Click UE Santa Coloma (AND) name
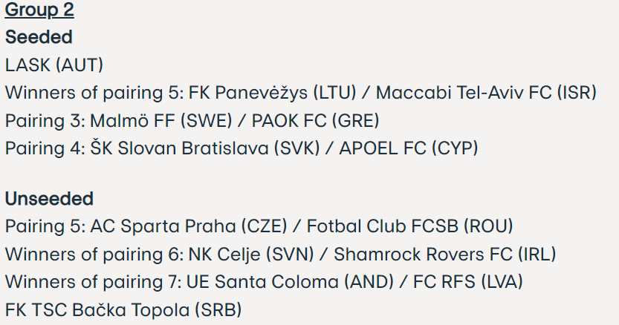This screenshot has width=619, height=325. click(x=290, y=282)
